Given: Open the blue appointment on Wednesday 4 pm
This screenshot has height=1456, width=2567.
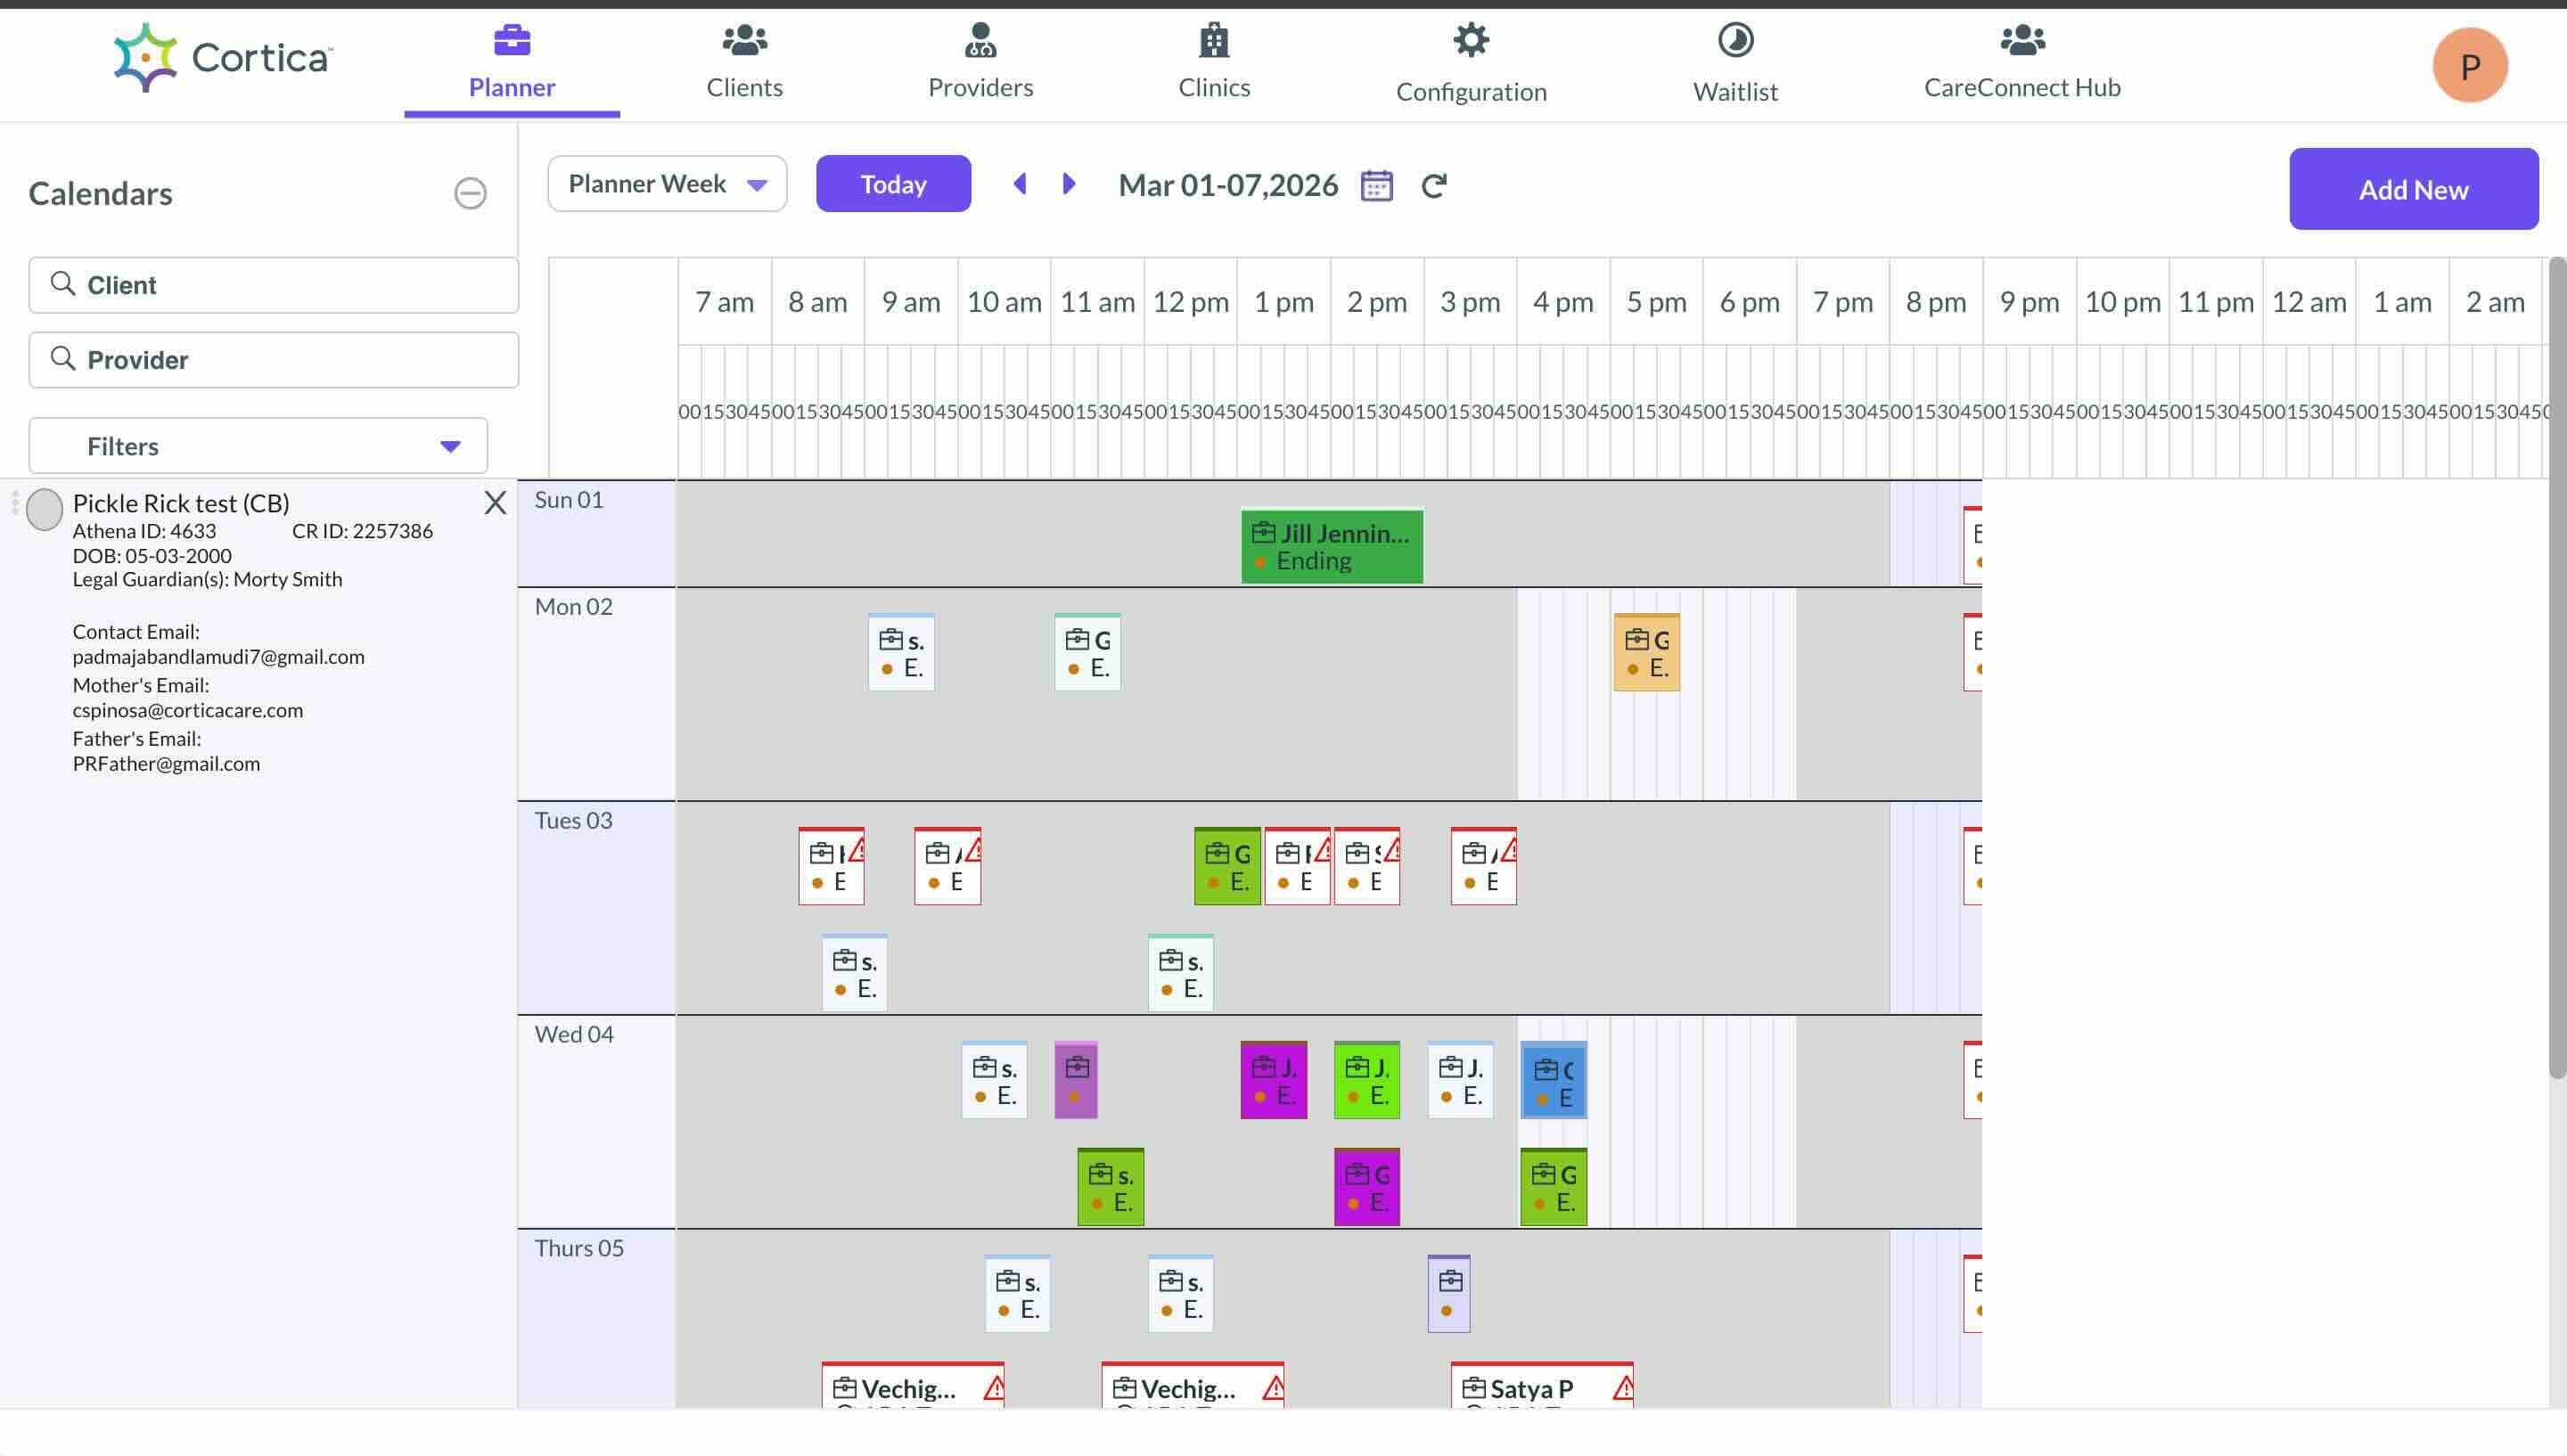Looking at the screenshot, I should coord(1553,1080).
